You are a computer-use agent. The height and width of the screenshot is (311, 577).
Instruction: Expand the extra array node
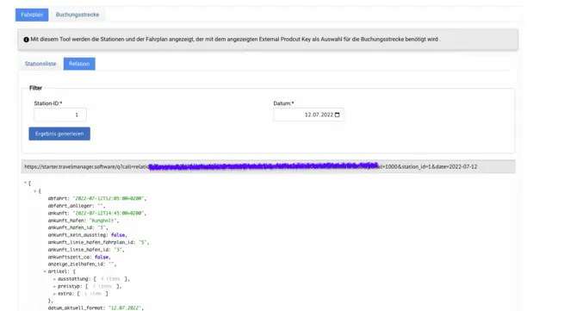tap(54, 294)
